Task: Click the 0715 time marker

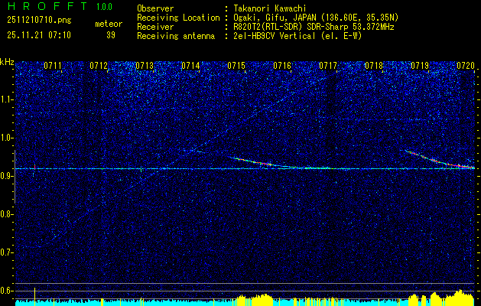Action: click(236, 67)
